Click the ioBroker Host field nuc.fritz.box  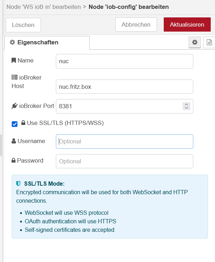125,87
